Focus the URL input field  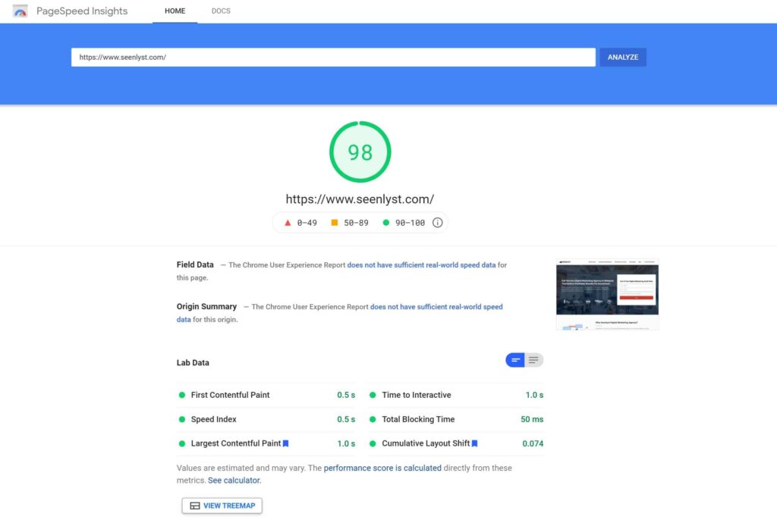tap(333, 58)
